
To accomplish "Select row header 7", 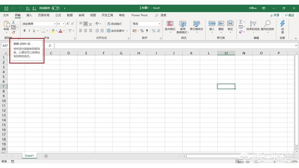I will tap(3, 86).
